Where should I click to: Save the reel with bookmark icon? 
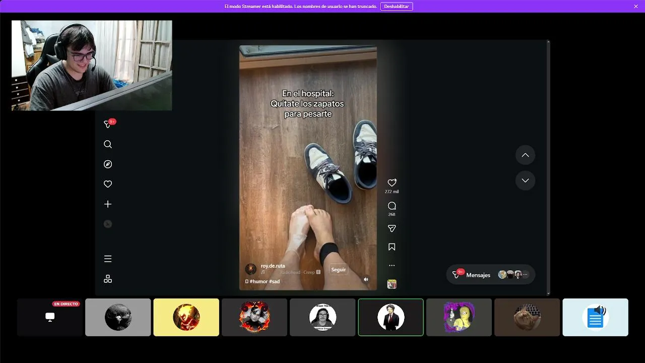(392, 247)
